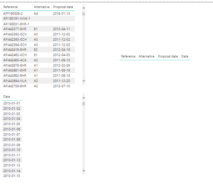Click proposal date 2011-09-19
Image resolution: width=213 pixels, height=184 pixels.
tap(61, 70)
